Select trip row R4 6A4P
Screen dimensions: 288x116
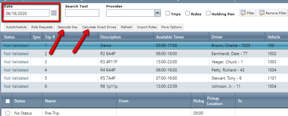coord(144,70)
